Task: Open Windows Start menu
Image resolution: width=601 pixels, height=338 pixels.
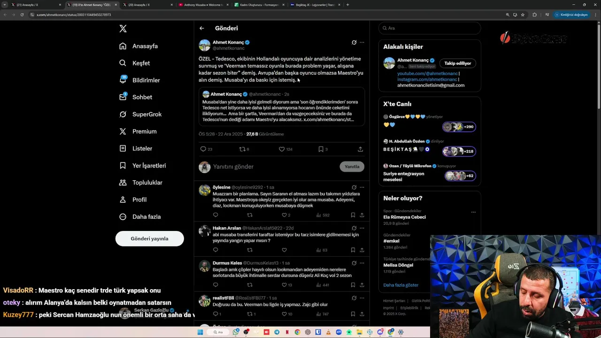Action: (200, 332)
